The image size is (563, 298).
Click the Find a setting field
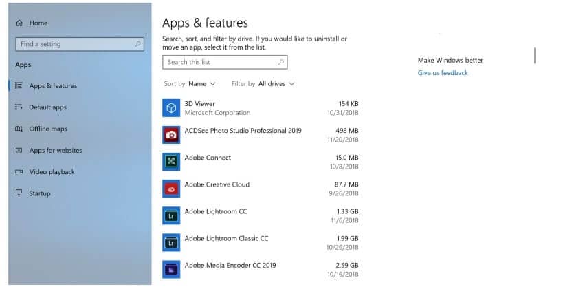(80, 44)
